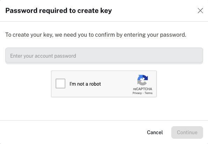
Task: Click the empty area inside the reCAPTCHA widget
Action: coord(117,84)
